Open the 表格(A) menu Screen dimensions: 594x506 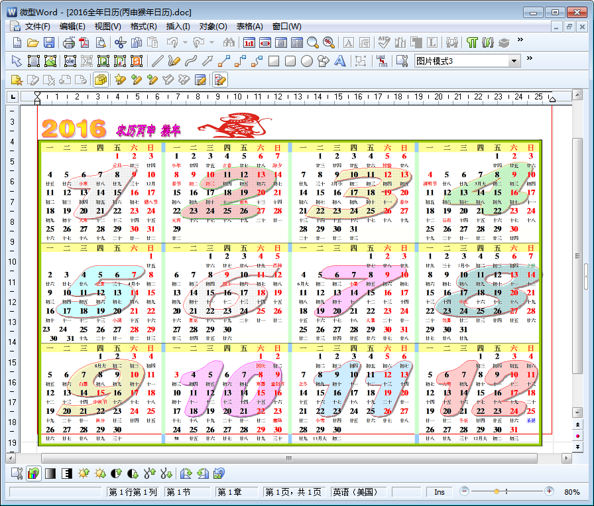(x=249, y=27)
